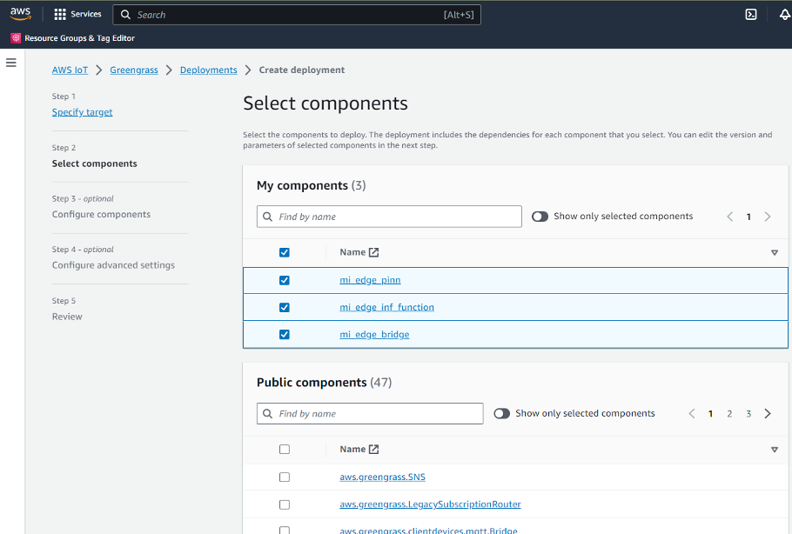Open AWS console home logo
The width and height of the screenshot is (792, 534).
[20, 14]
